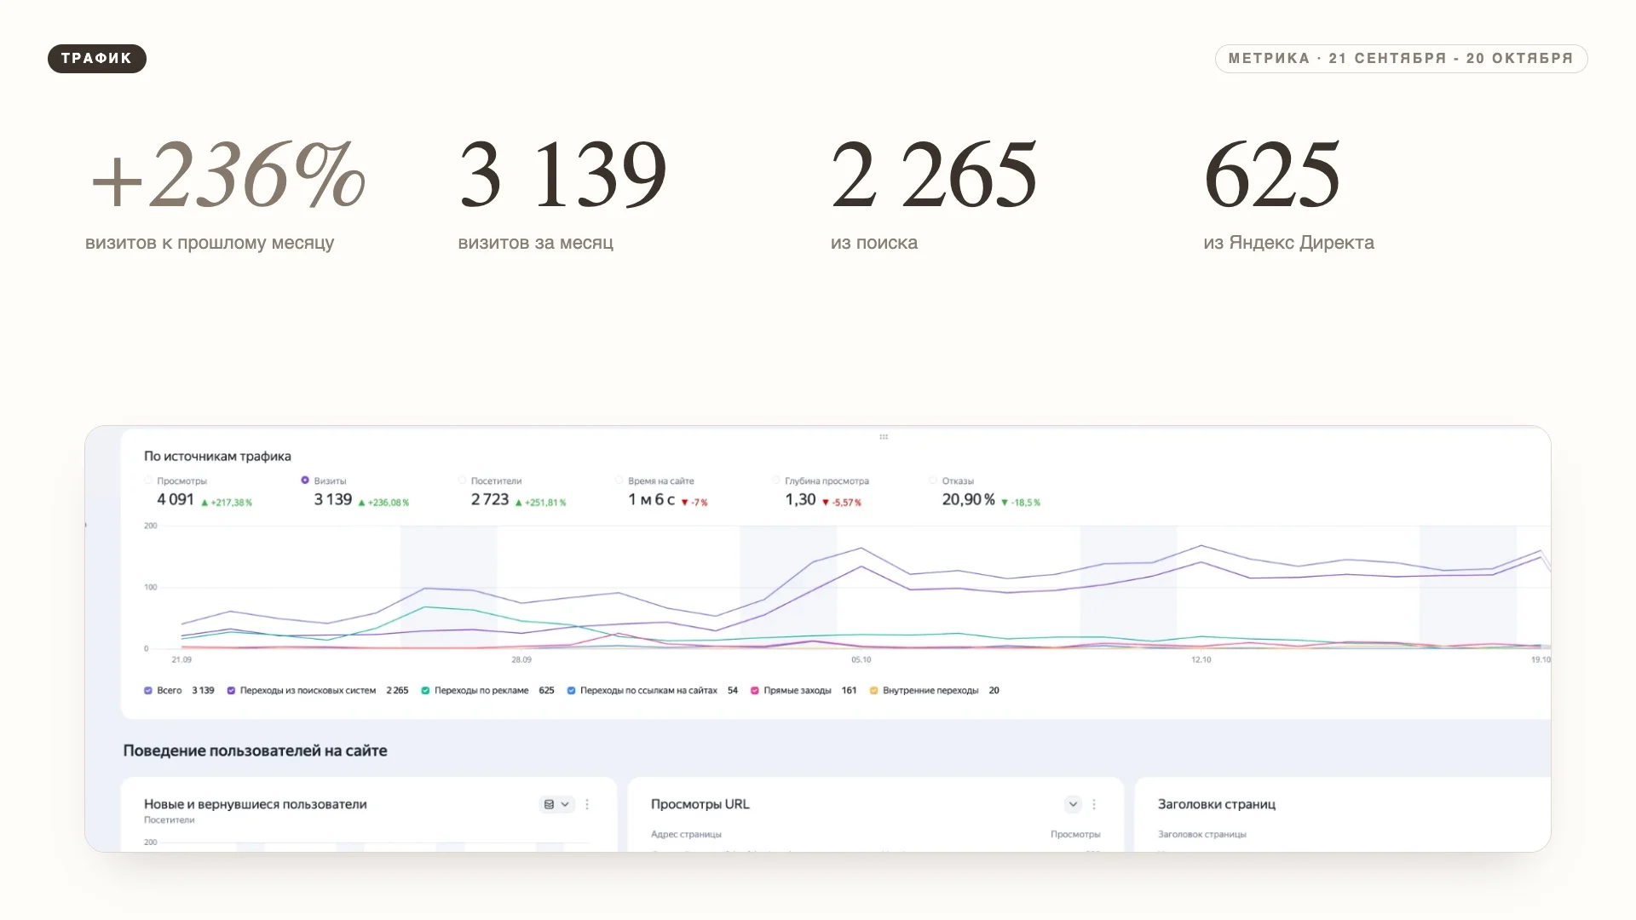Select the Посетители metric radio button

tap(462, 480)
